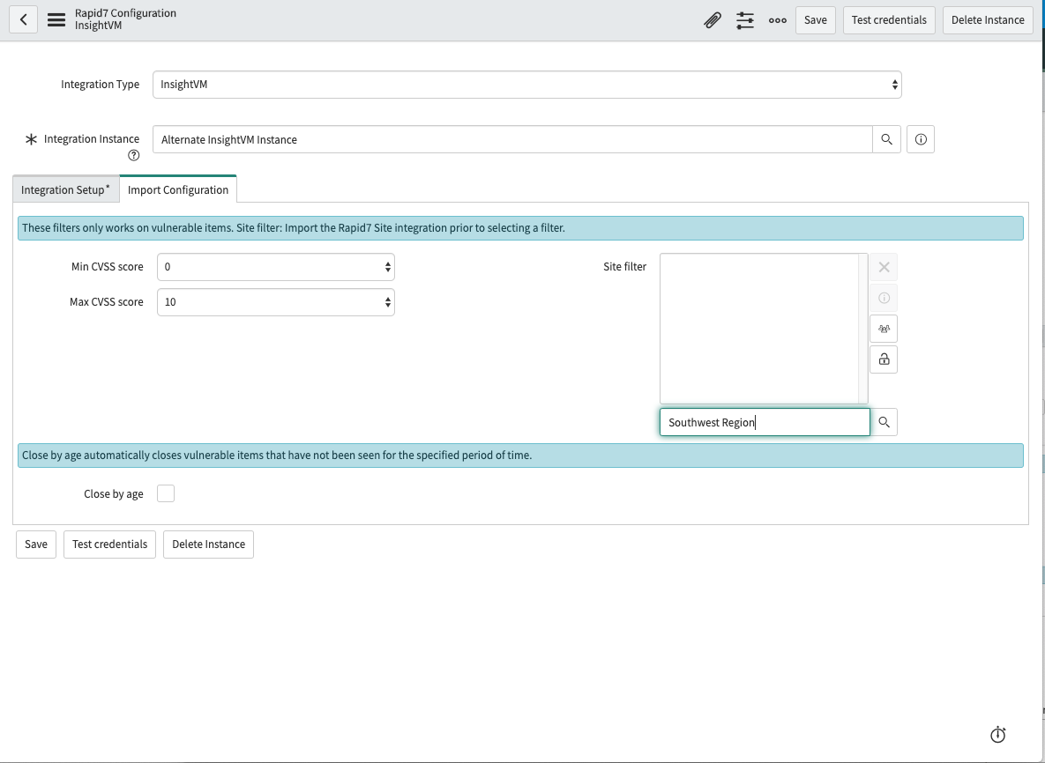Click the filters info message banner

click(x=520, y=227)
